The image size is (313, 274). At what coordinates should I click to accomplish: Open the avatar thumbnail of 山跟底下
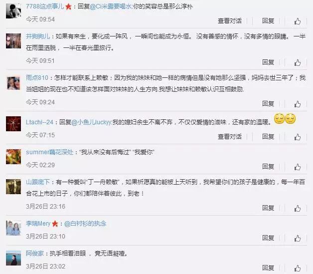pos(13,187)
